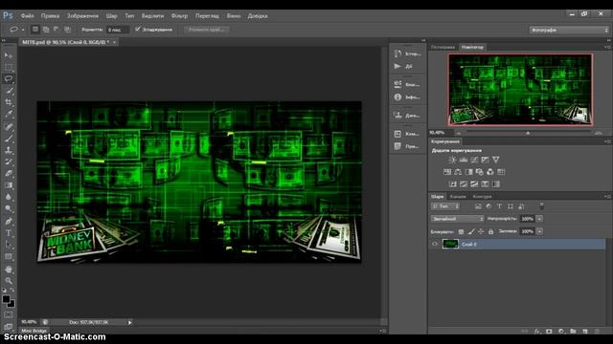This screenshot has width=613, height=344.
Task: Open the fill slider arrow
Action: (x=539, y=231)
